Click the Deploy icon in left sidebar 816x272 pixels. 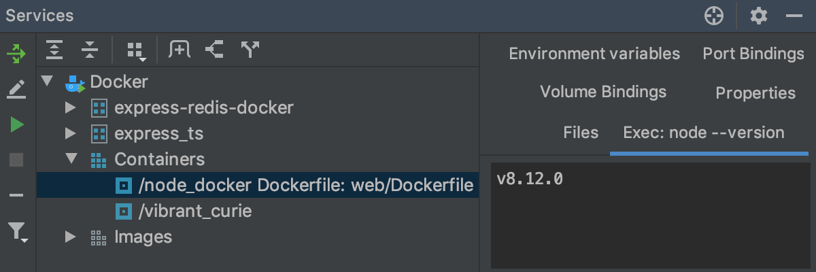point(16,53)
